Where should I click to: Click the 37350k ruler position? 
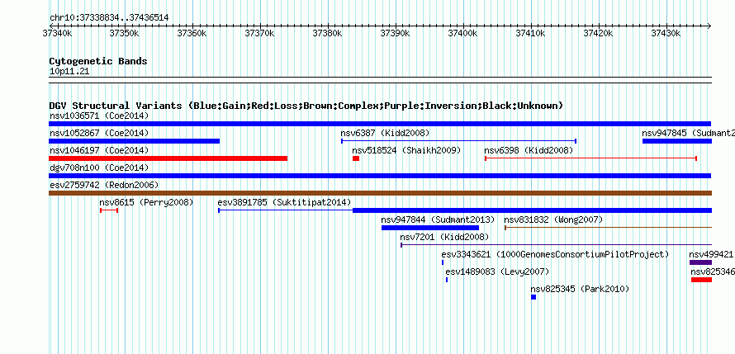(x=126, y=33)
